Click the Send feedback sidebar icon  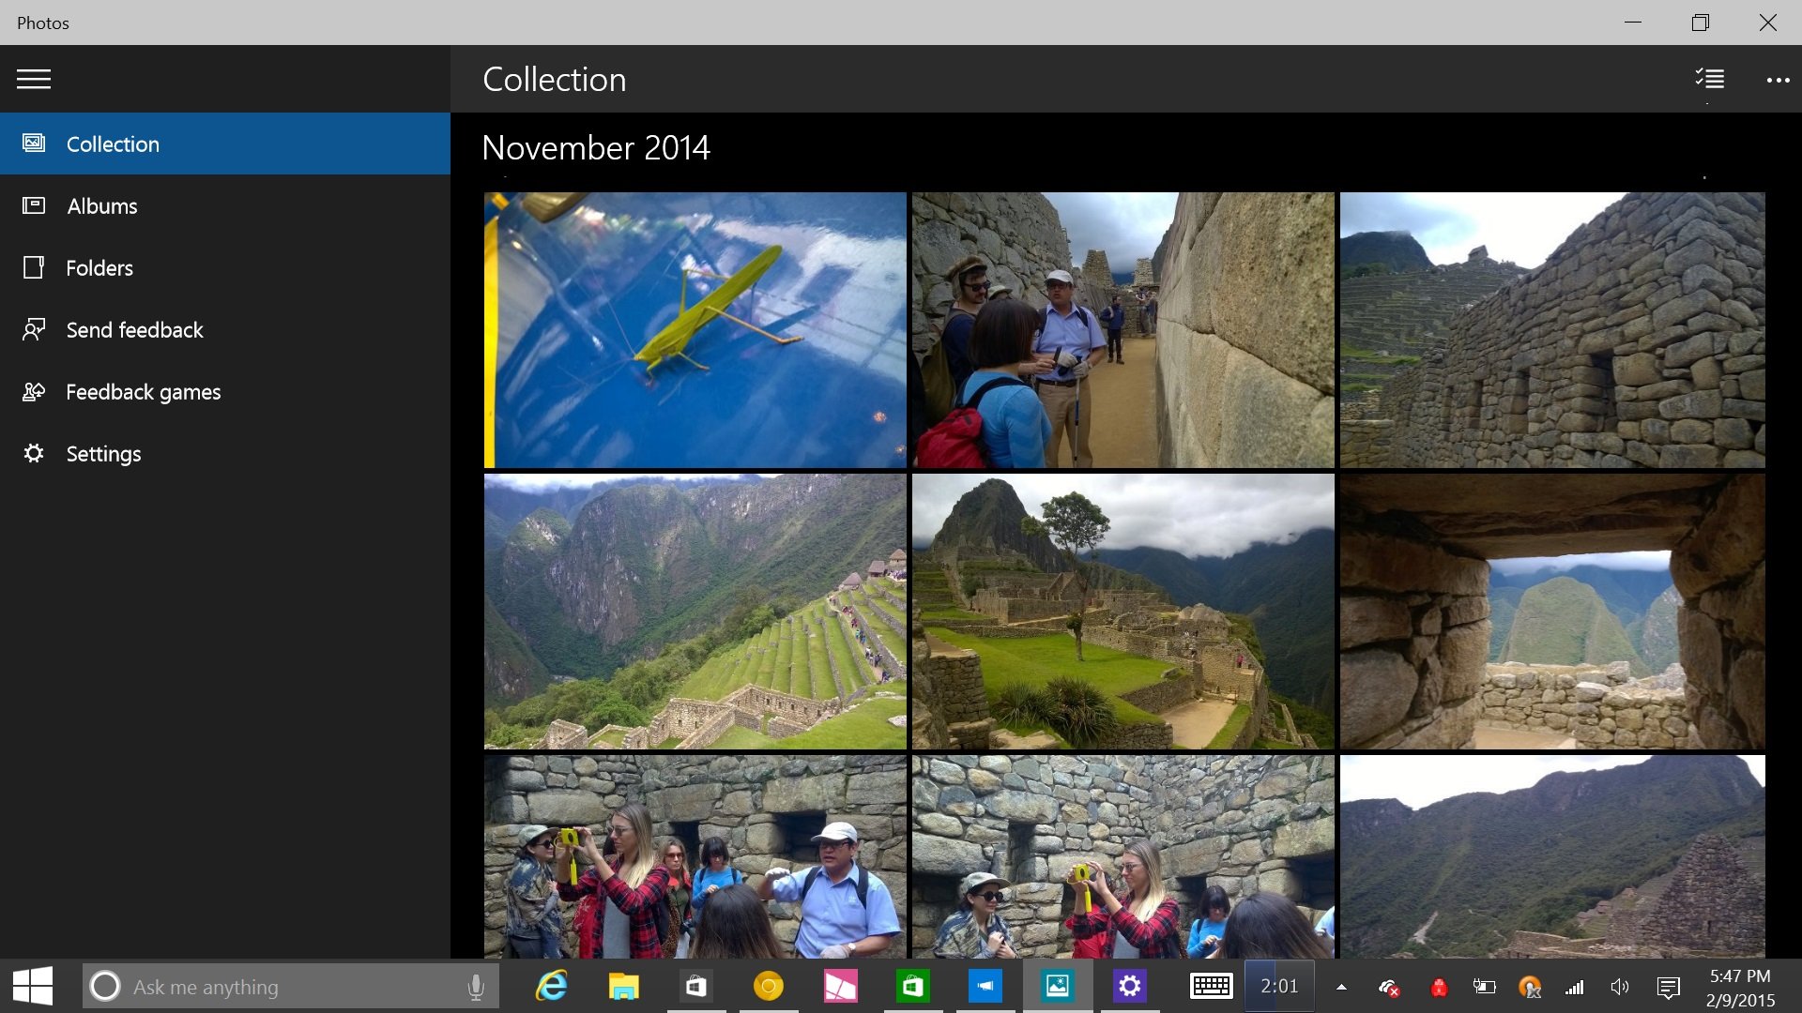(32, 329)
